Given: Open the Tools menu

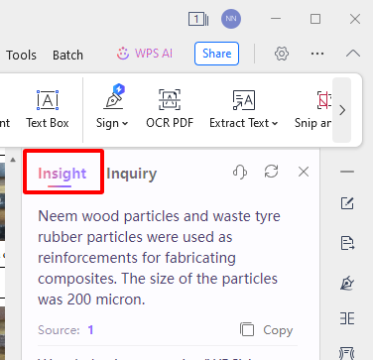Looking at the screenshot, I should (x=21, y=55).
